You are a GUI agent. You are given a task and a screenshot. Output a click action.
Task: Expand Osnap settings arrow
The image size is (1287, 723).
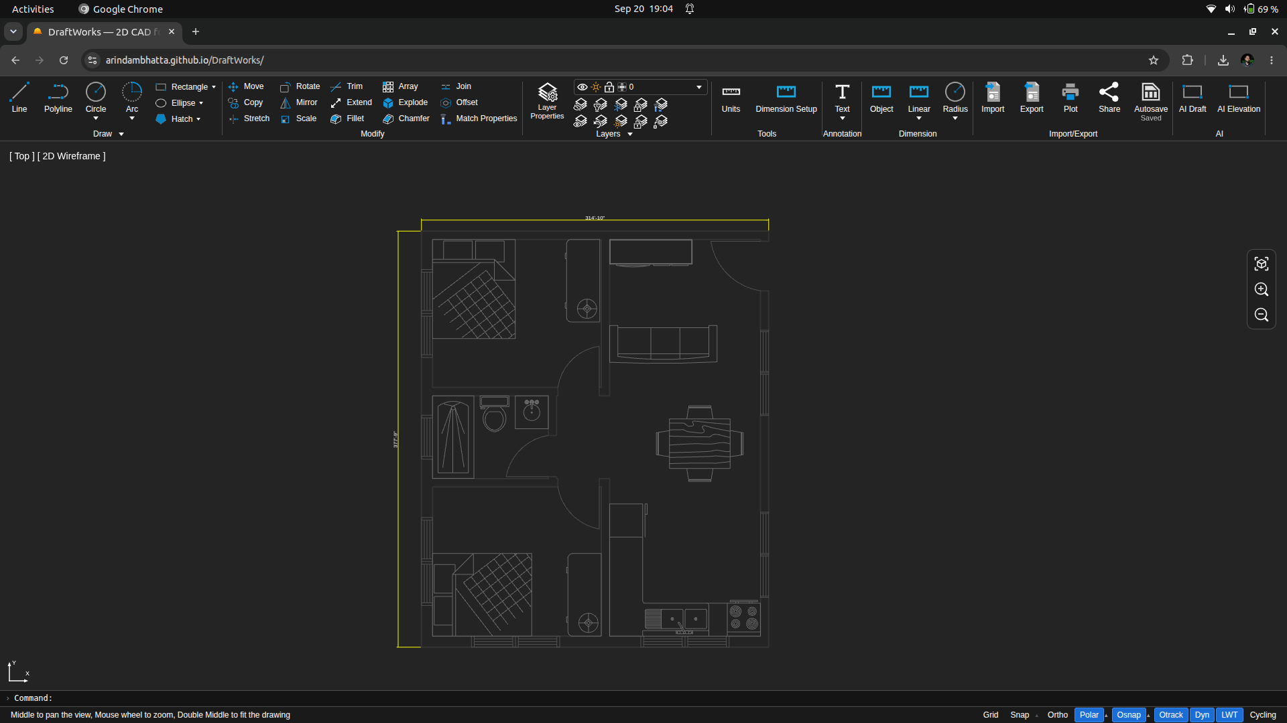[x=1148, y=715]
